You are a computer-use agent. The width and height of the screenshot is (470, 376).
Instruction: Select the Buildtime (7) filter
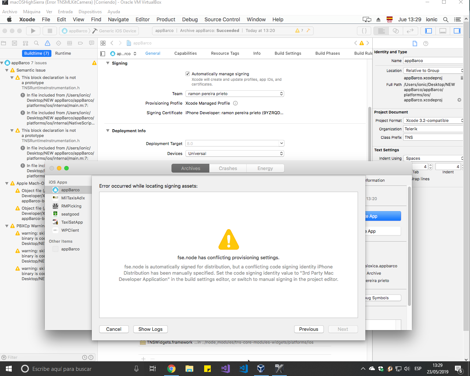pos(36,53)
